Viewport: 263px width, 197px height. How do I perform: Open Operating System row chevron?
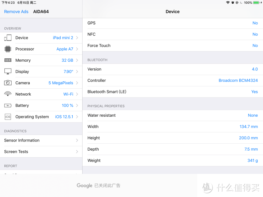pyautogui.click(x=77, y=117)
